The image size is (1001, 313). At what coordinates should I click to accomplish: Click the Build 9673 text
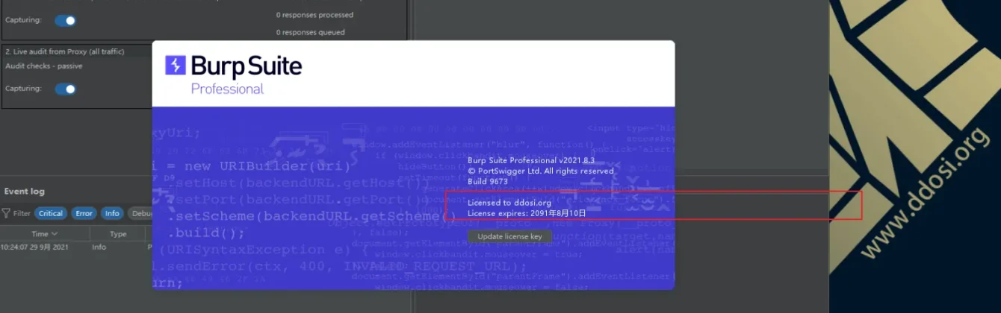487,181
